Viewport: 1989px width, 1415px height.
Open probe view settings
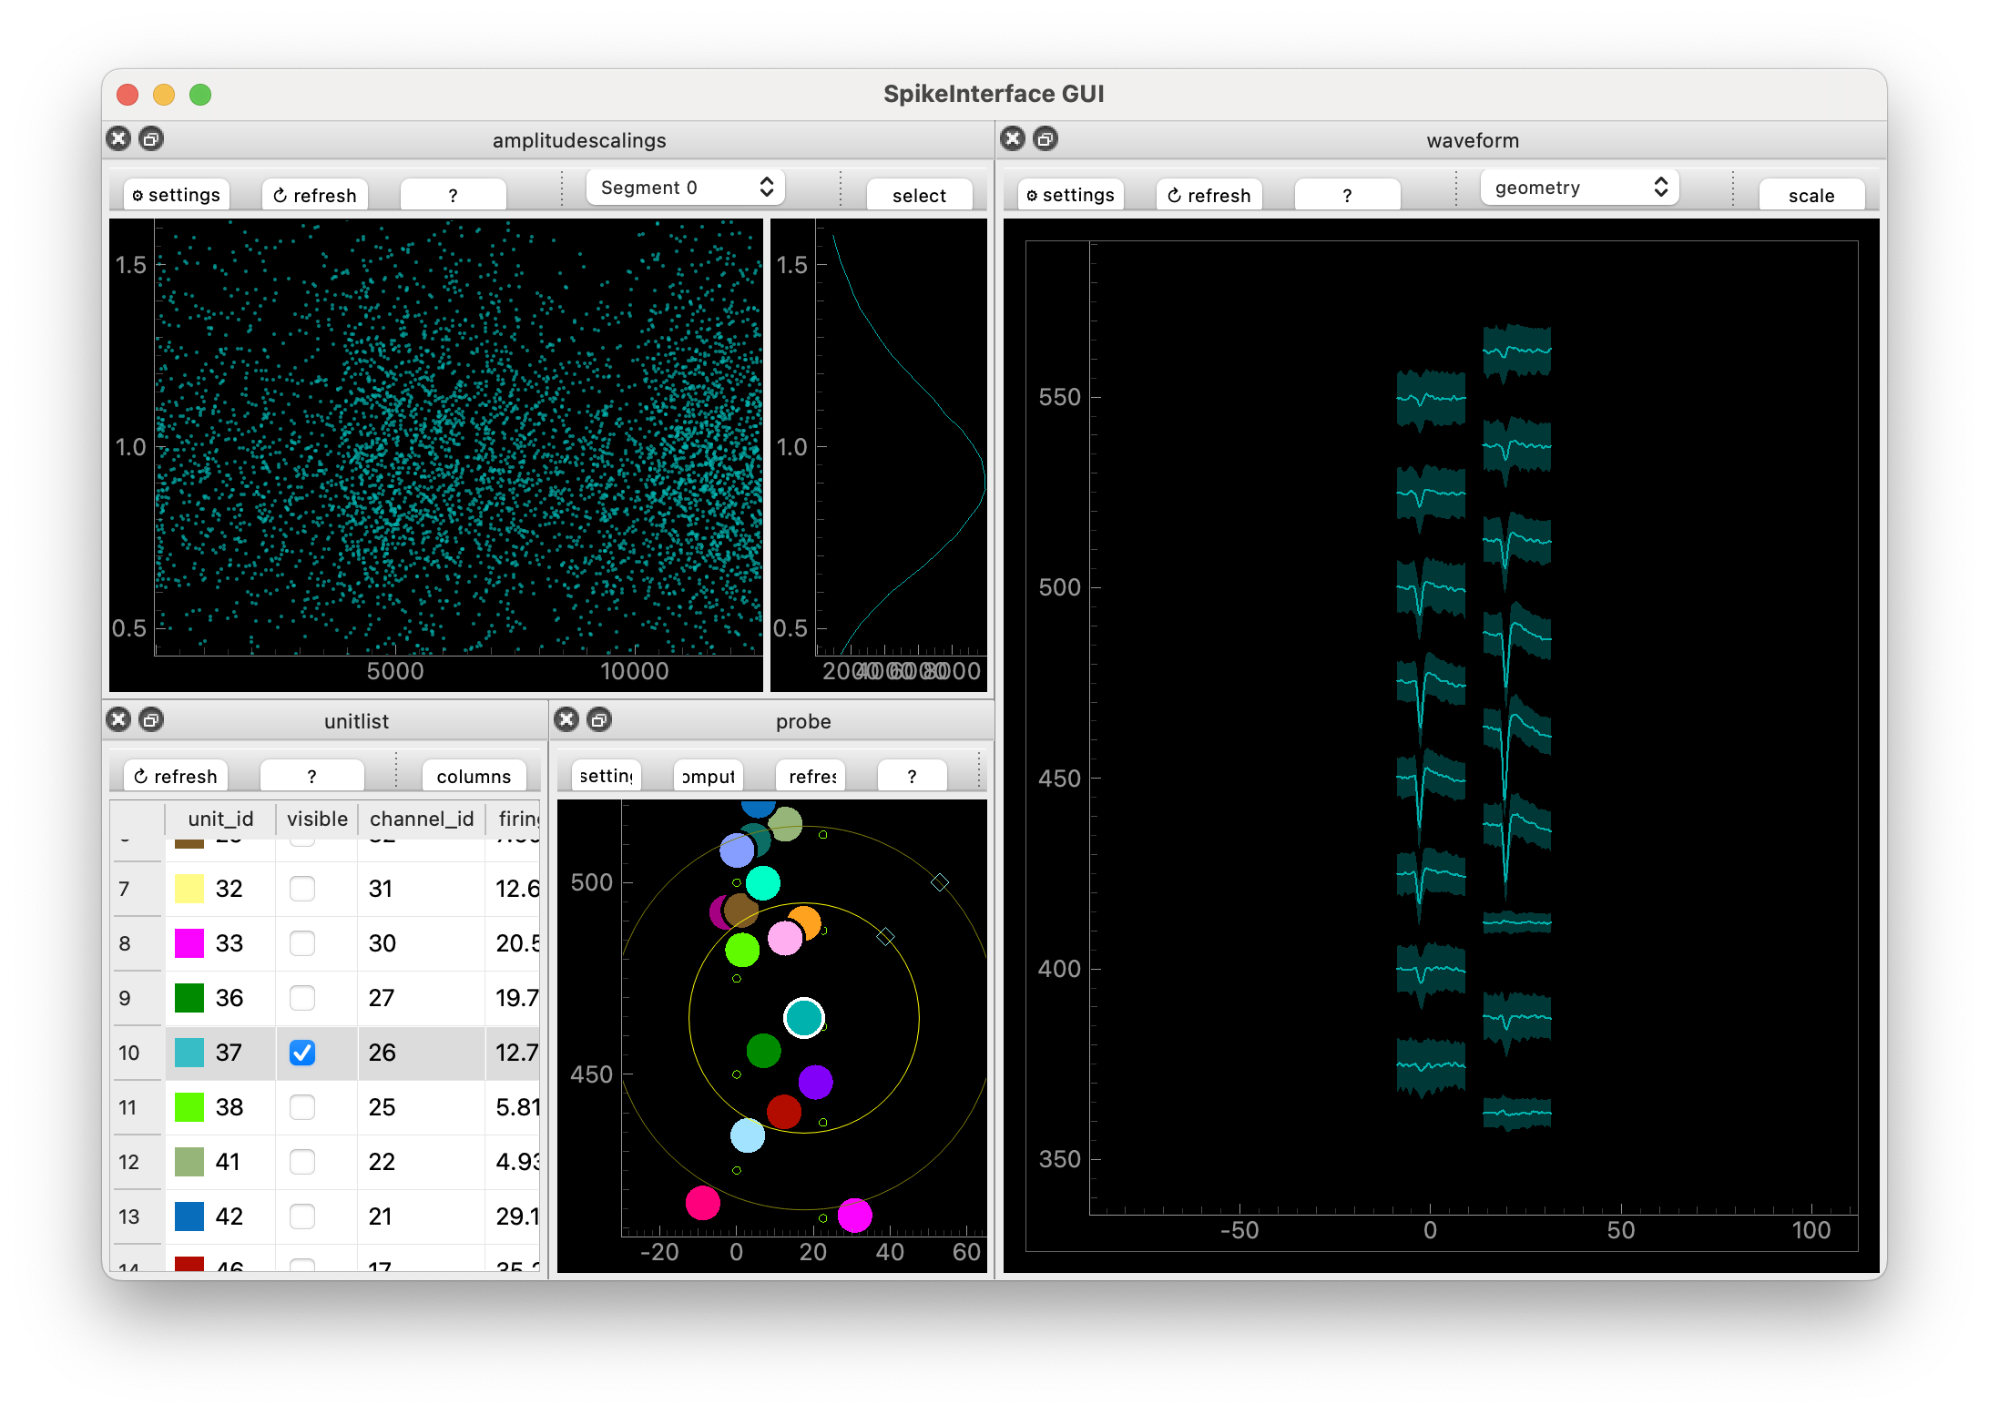tap(607, 776)
